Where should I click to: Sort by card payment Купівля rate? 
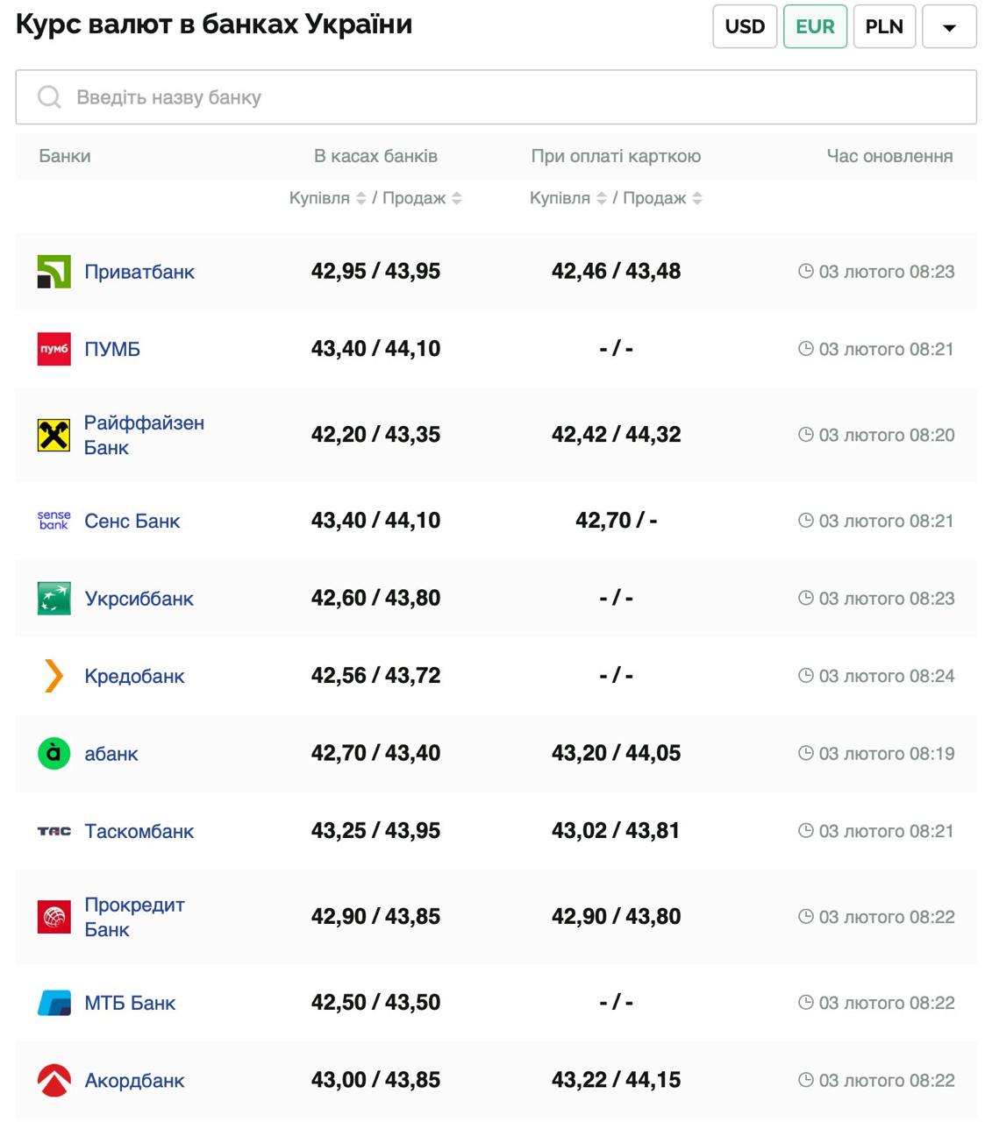tap(601, 199)
